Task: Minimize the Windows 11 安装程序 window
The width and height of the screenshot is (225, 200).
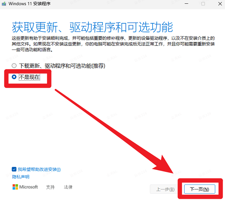Action: point(186,4)
